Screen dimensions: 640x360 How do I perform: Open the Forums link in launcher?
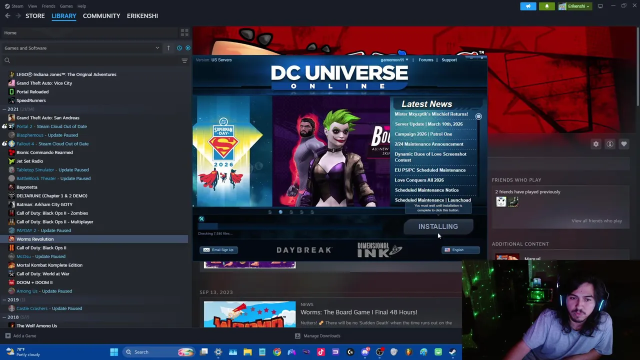426,60
